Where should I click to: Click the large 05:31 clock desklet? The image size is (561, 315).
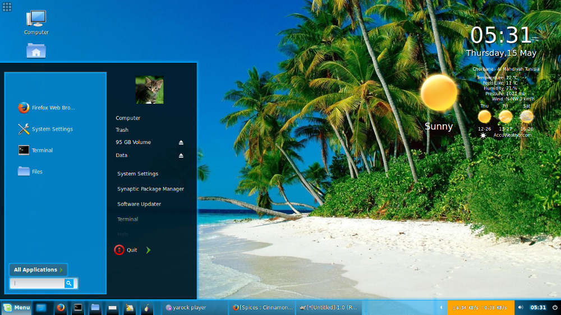point(500,35)
